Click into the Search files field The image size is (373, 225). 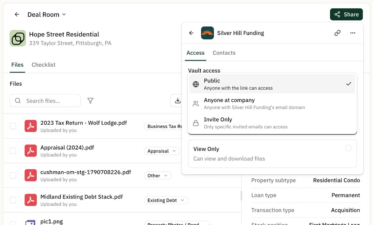(45, 101)
